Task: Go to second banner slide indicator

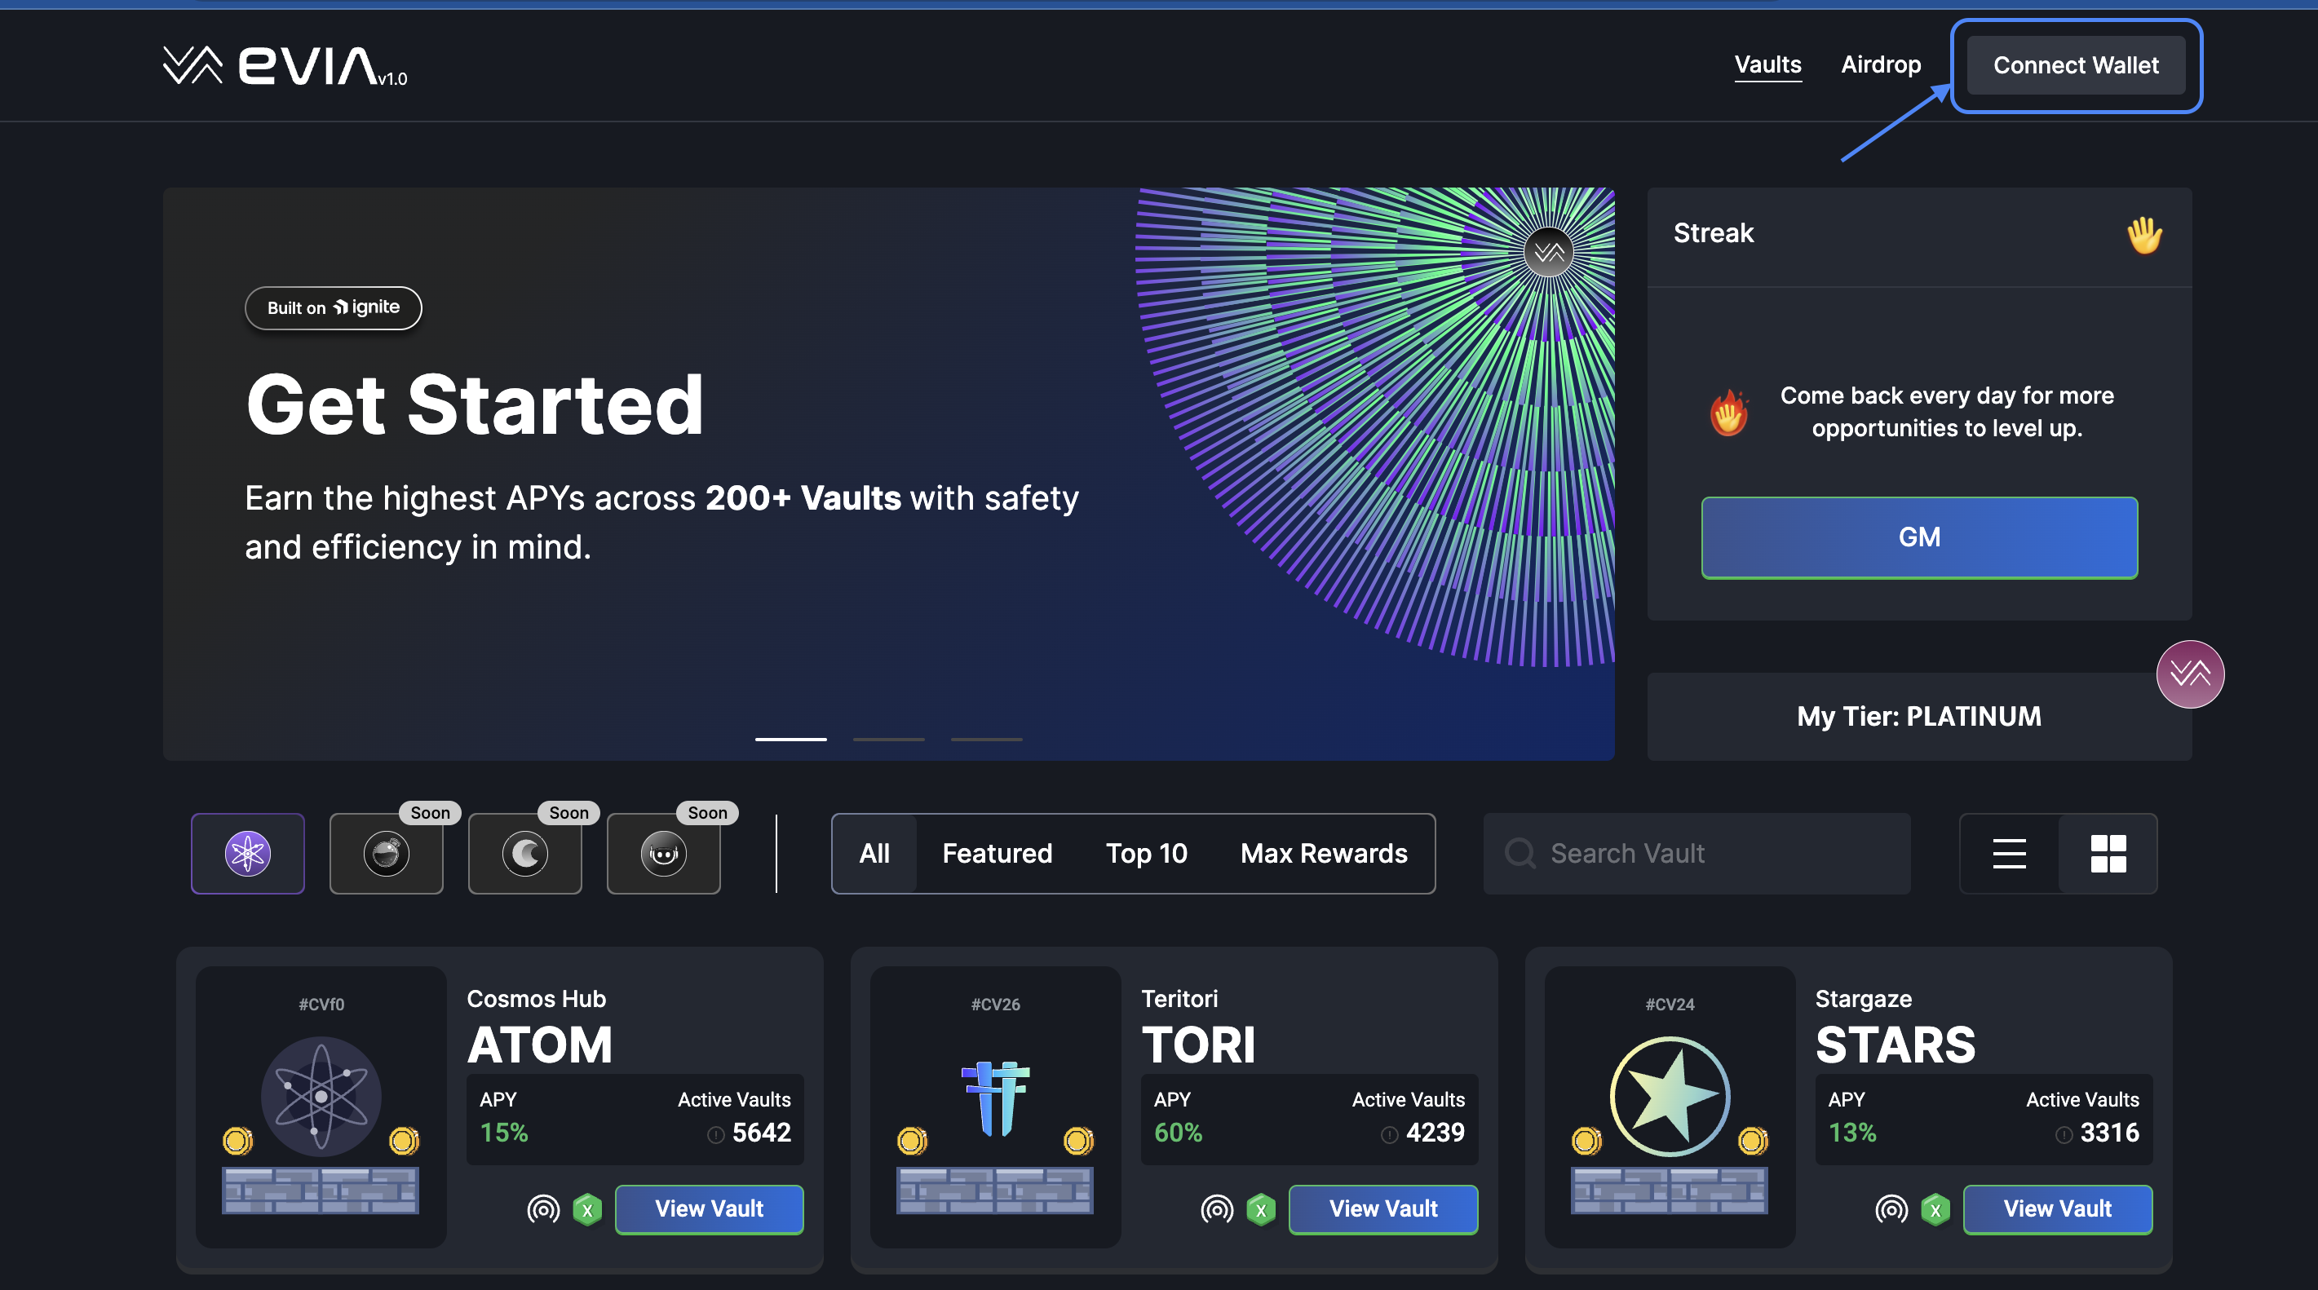Action: (x=888, y=739)
